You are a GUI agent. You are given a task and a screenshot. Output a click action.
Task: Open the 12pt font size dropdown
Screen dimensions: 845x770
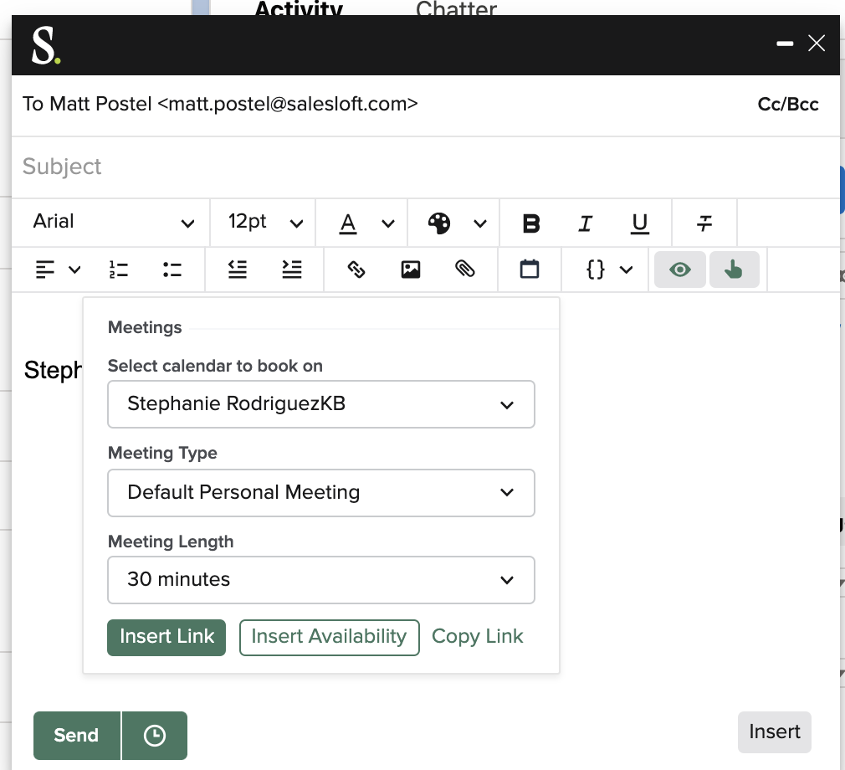pos(264,222)
